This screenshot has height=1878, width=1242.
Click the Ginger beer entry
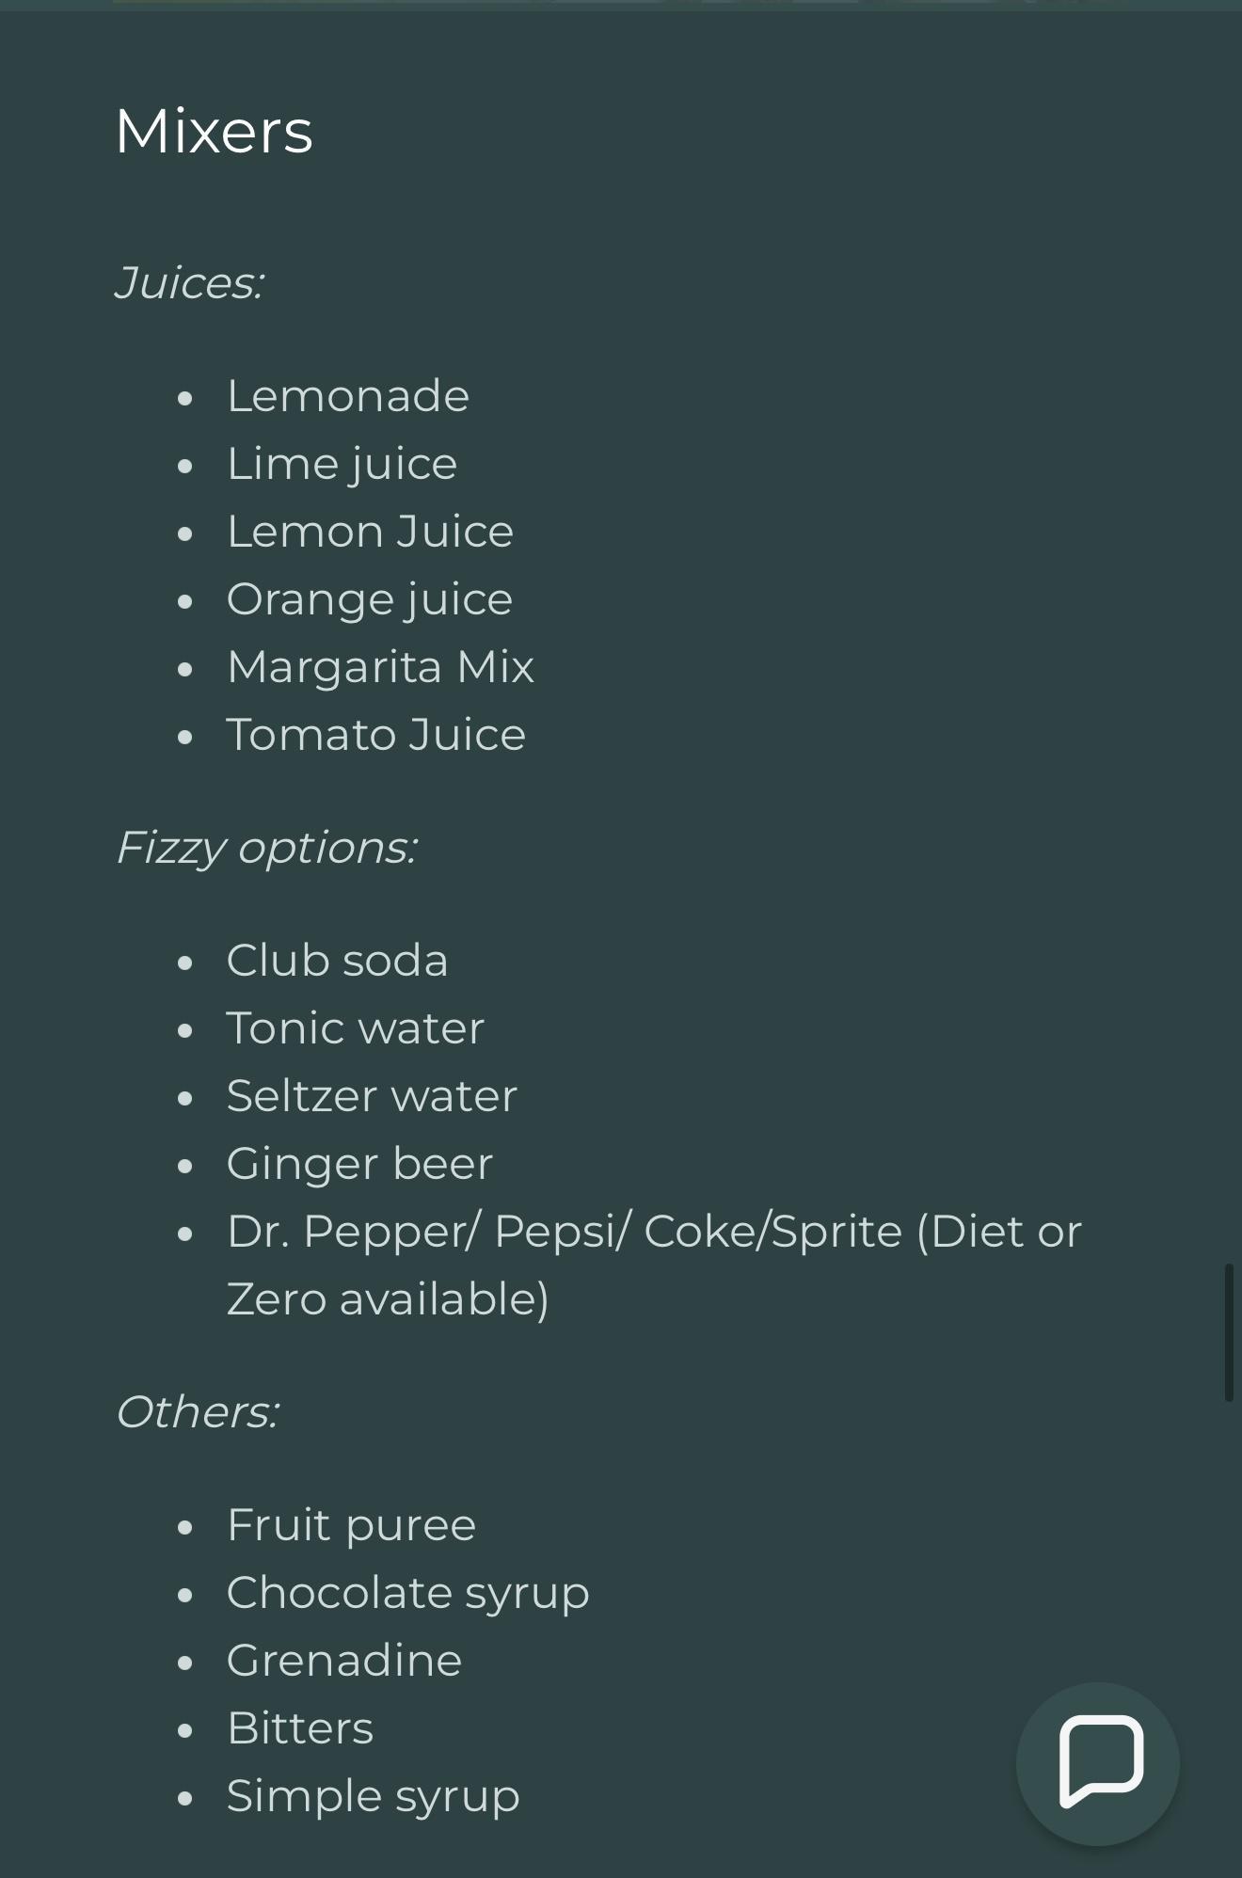pos(359,1164)
